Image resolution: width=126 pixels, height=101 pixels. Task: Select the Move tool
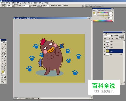tap(5, 44)
